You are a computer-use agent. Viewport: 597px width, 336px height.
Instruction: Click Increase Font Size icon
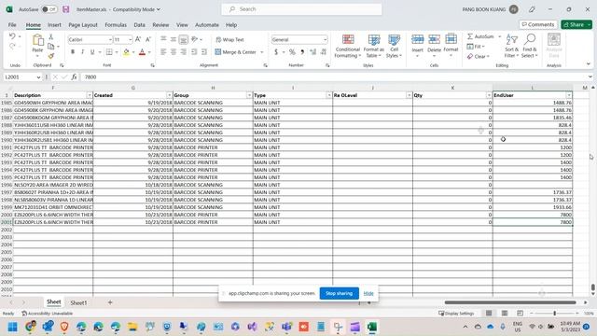click(138, 39)
